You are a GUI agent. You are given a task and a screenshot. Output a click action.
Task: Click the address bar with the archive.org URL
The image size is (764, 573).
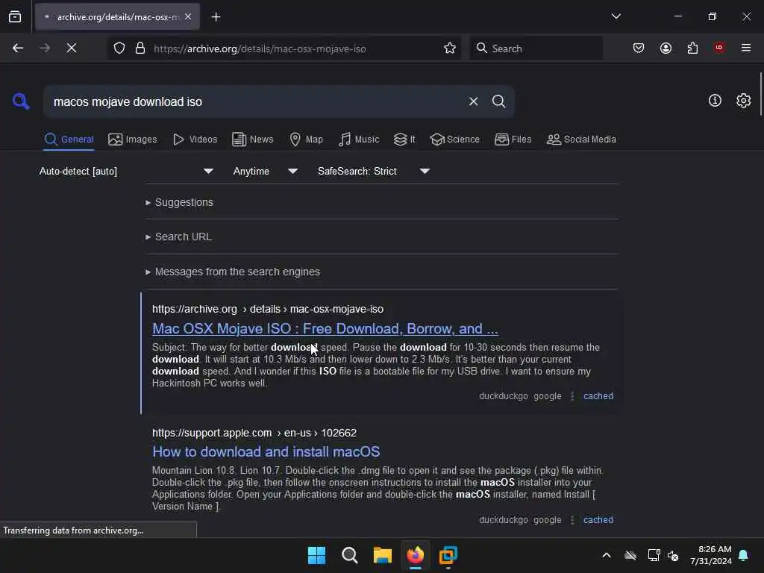(x=285, y=48)
